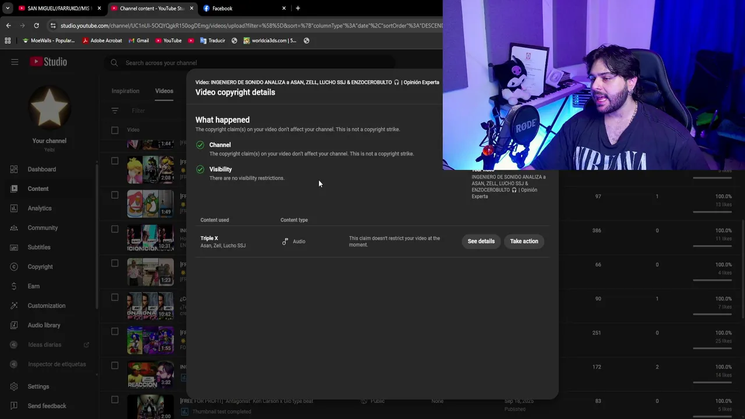Click the Send feedback icon
Image resolution: width=745 pixels, height=419 pixels.
[14, 406]
